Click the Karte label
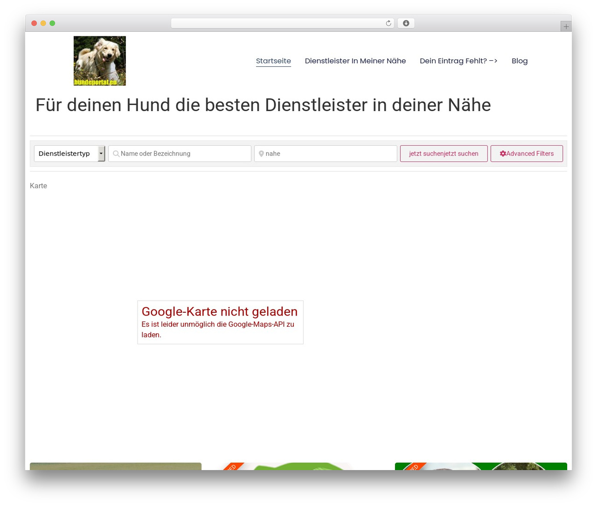Screen dimensions: 597x506 pos(38,186)
